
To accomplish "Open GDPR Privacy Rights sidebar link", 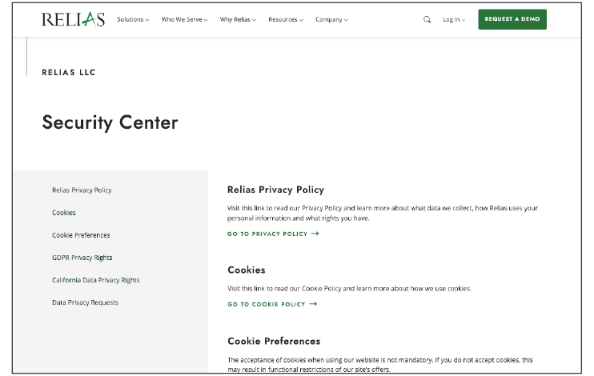I will coord(82,258).
